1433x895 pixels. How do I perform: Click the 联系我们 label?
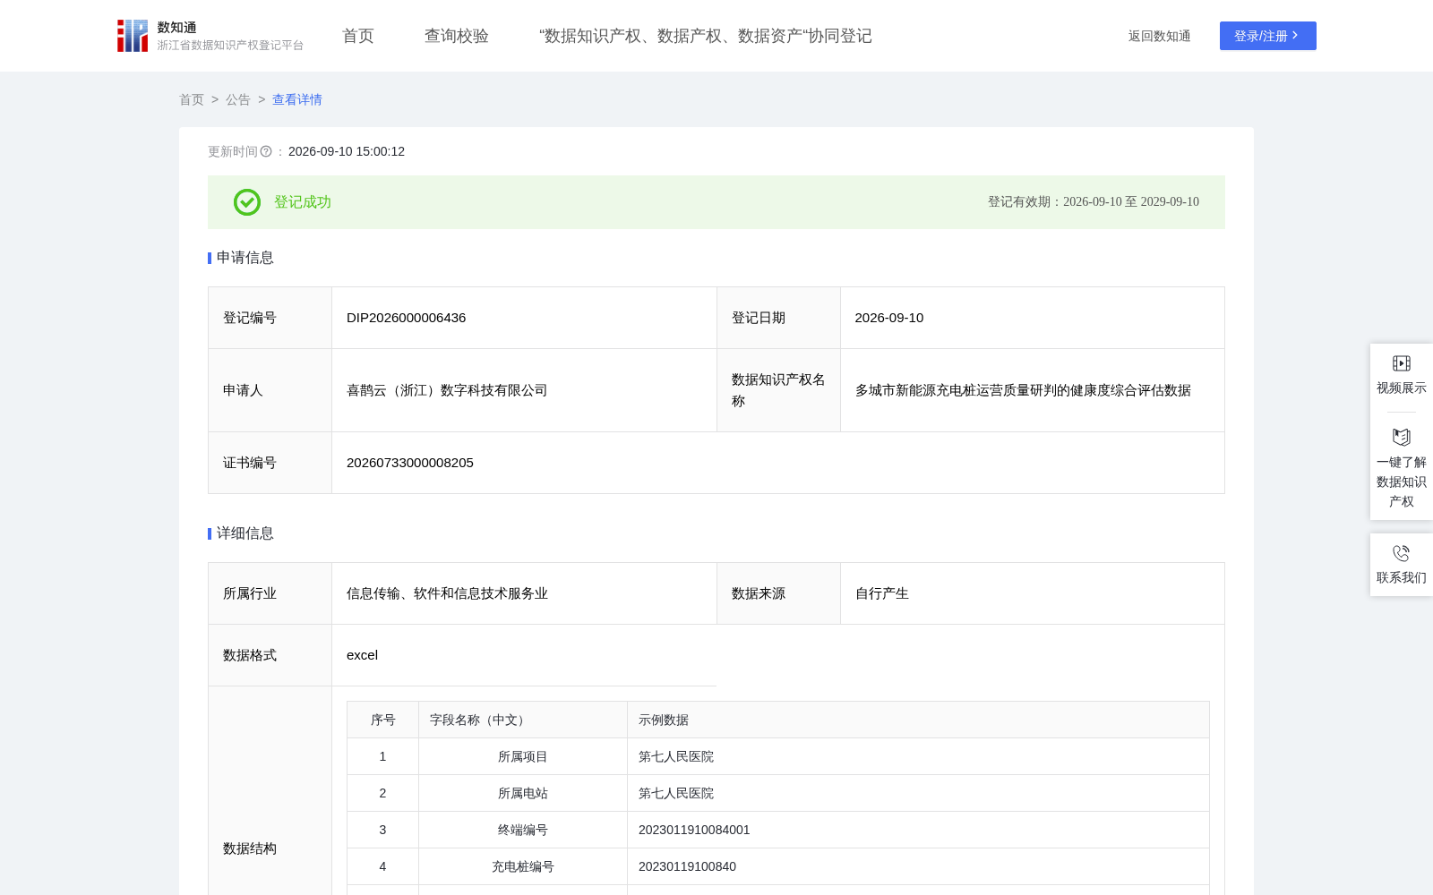coord(1402,577)
